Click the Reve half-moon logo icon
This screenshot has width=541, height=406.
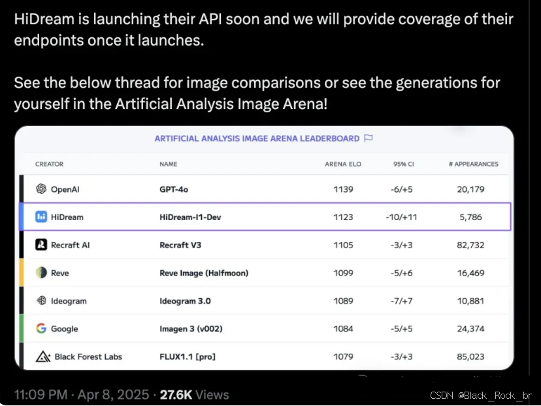click(x=41, y=273)
